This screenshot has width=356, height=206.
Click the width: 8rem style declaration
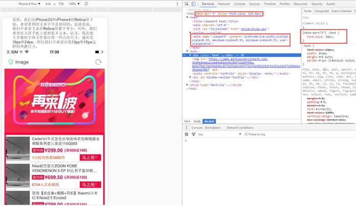(x=317, y=54)
